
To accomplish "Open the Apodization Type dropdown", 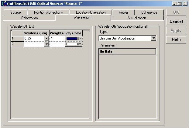I will coord(153,38).
